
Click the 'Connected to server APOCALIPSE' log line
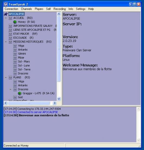coord(31,112)
